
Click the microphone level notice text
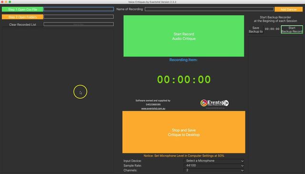coord(184,156)
